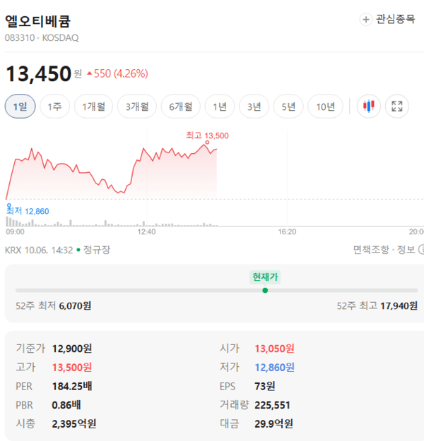424x441 pixels.
Task: Choose the 3년 chart period
Action: coord(254,107)
